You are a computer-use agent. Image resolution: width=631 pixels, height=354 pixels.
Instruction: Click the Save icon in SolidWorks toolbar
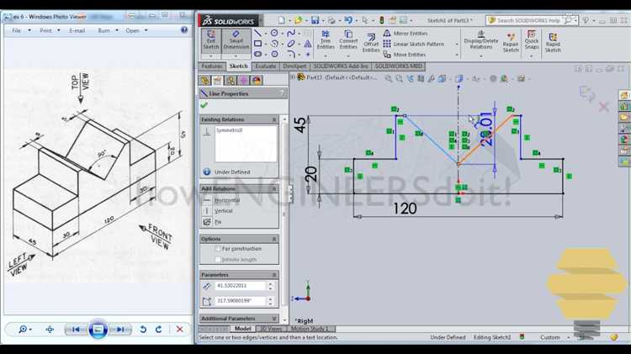pyautogui.click(x=315, y=20)
